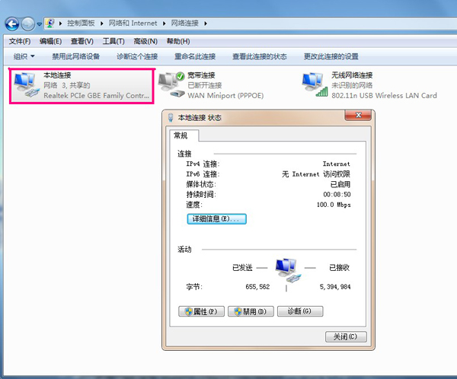Image resolution: width=457 pixels, height=379 pixels.
Task: Click the address bar network folder icon
Action: [50, 24]
